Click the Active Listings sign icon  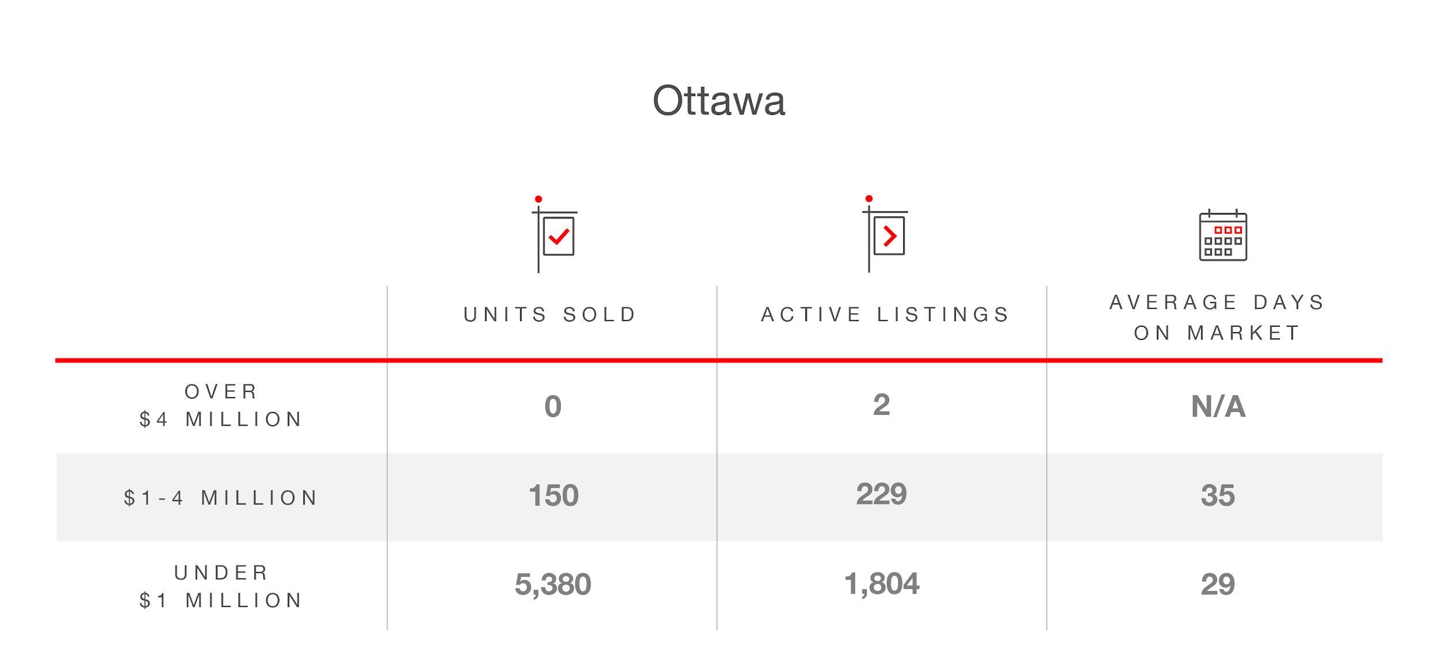pos(885,234)
